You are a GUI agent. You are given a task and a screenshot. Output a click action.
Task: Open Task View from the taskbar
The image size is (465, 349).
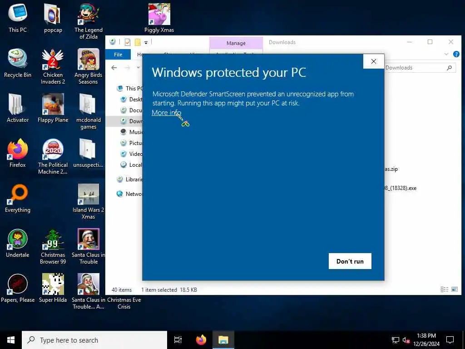click(x=178, y=340)
